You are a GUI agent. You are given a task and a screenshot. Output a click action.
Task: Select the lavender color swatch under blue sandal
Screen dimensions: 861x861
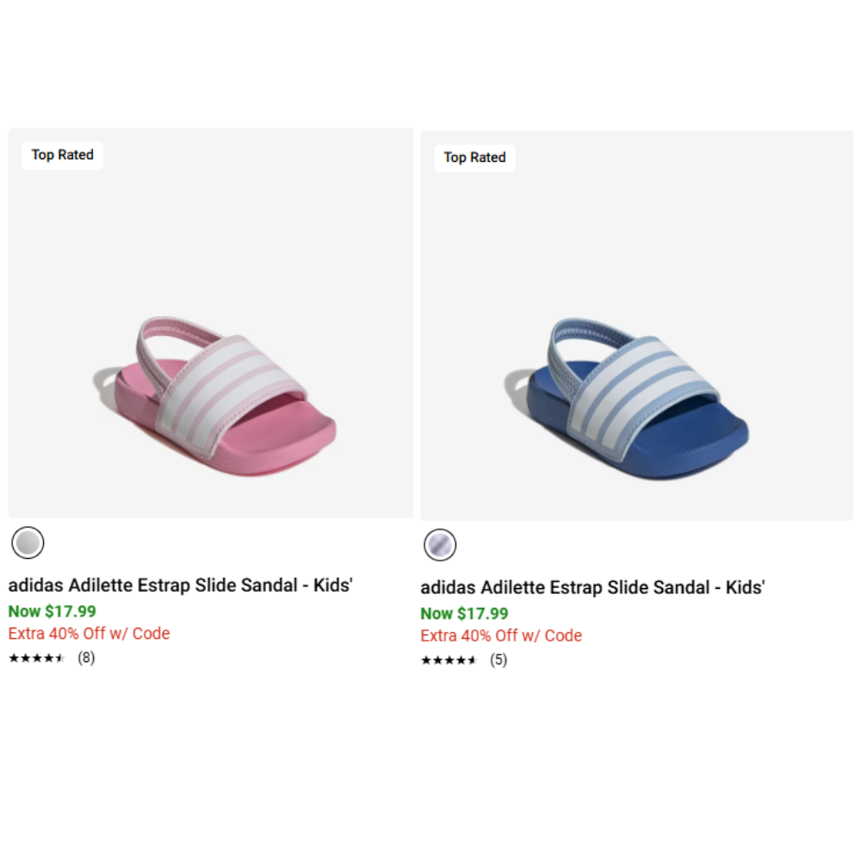coord(440,545)
